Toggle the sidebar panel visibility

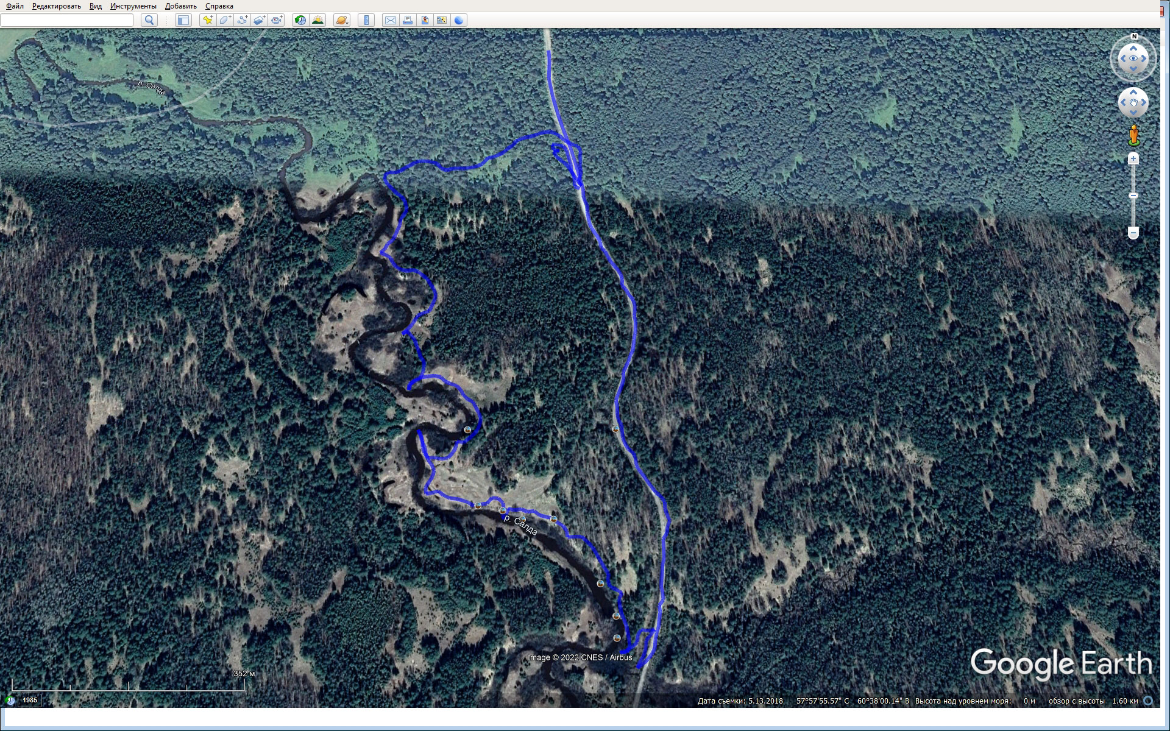[183, 20]
